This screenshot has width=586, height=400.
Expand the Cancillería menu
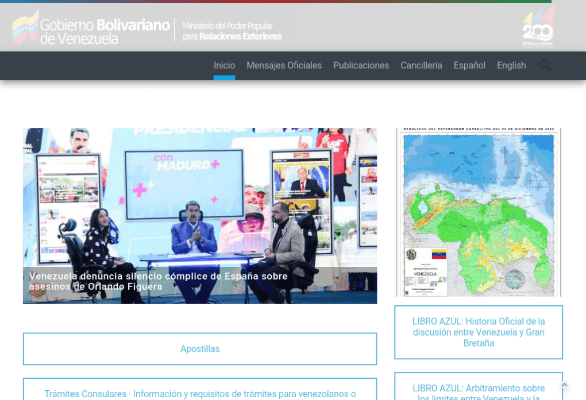421,65
